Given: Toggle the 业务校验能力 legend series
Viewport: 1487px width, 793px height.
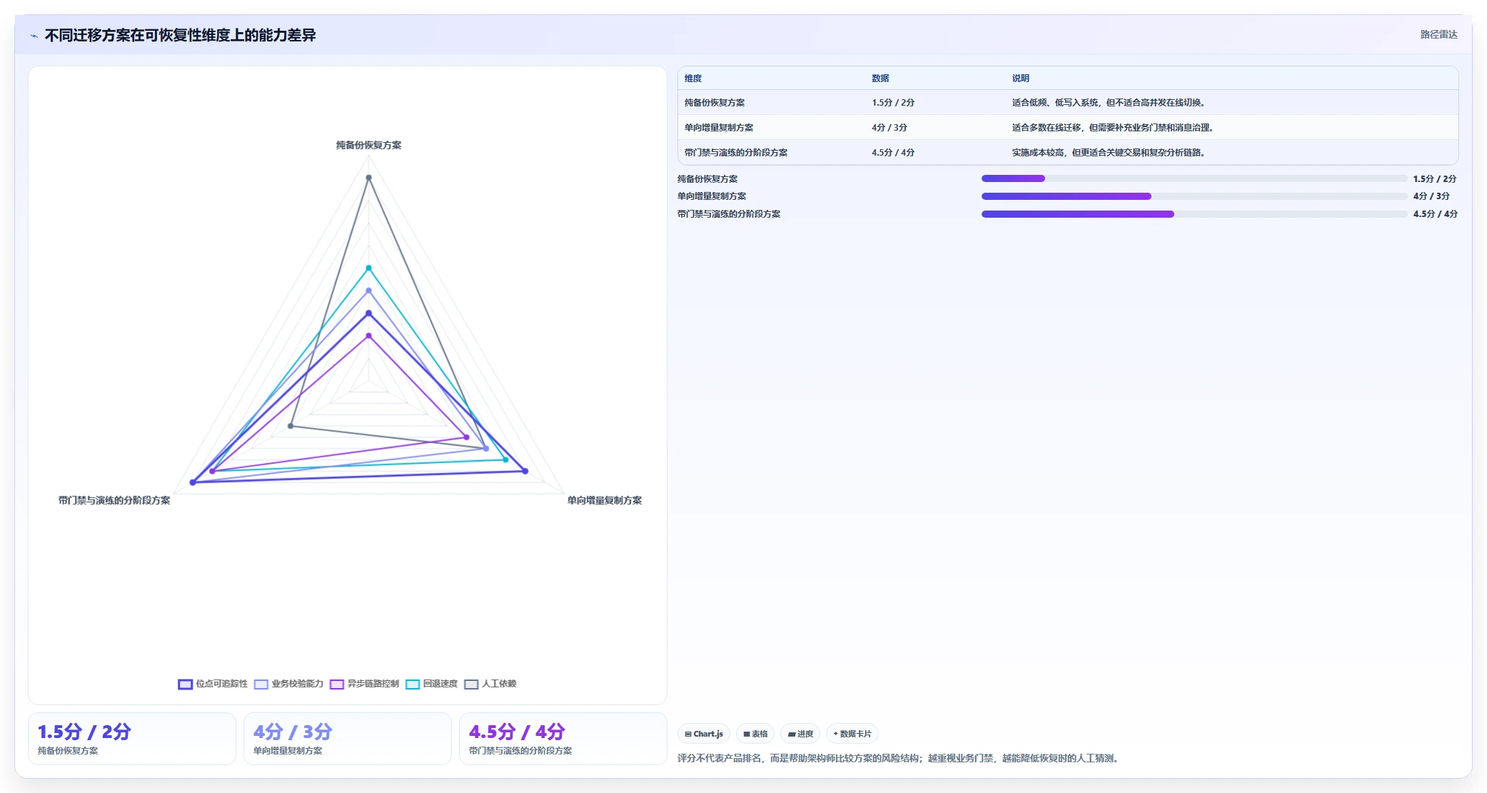Looking at the screenshot, I should coord(288,684).
